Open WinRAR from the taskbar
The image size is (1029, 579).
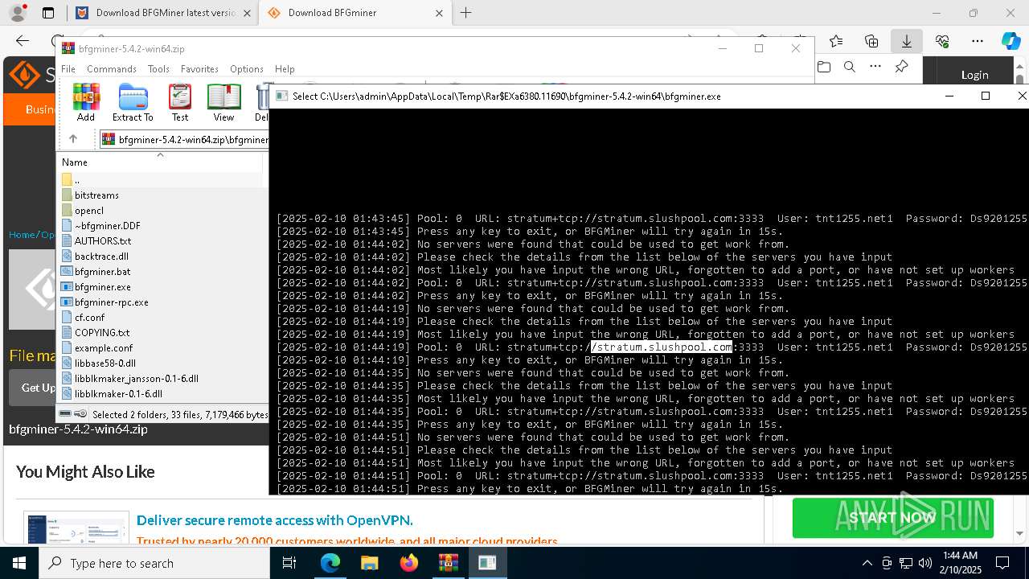point(448,563)
